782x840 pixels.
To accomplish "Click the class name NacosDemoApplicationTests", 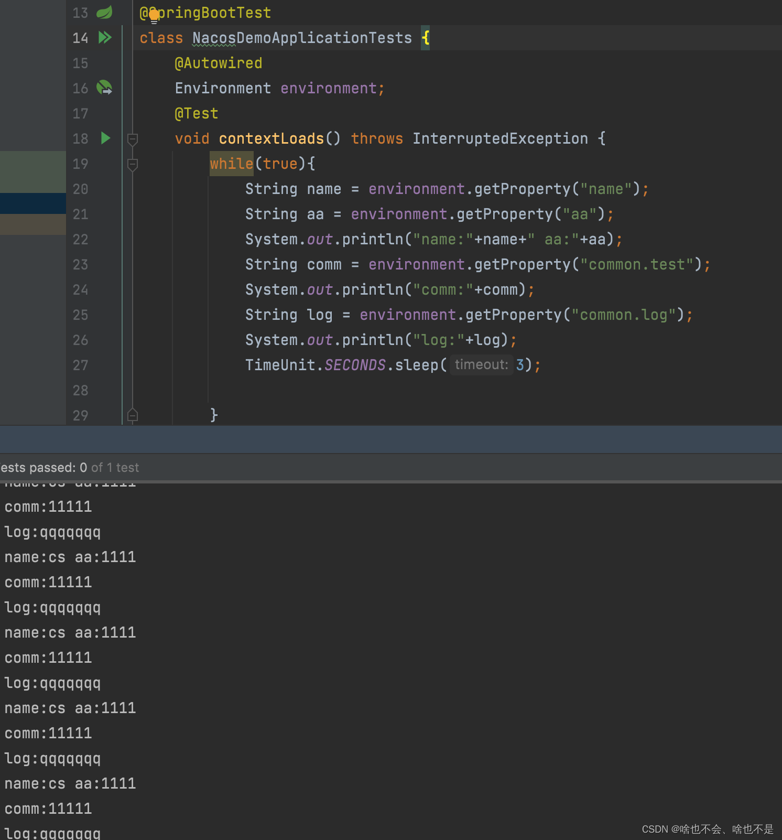I will [x=302, y=38].
